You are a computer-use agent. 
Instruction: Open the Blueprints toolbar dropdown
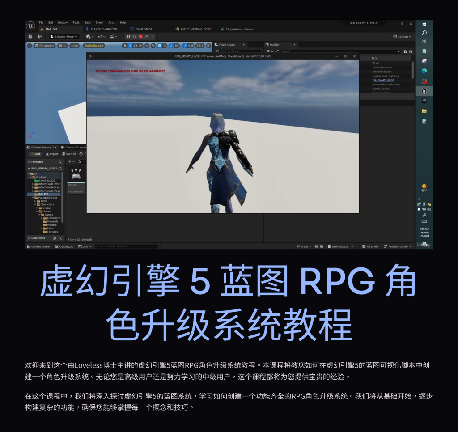click(x=102, y=37)
